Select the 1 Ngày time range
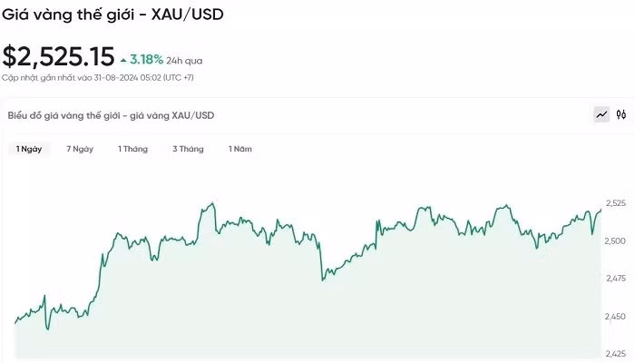The image size is (635, 363). tap(27, 149)
